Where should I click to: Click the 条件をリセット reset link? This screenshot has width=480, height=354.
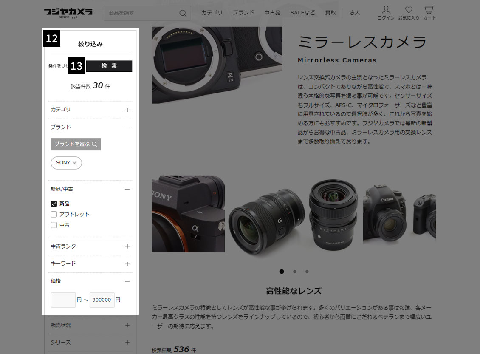(x=58, y=66)
